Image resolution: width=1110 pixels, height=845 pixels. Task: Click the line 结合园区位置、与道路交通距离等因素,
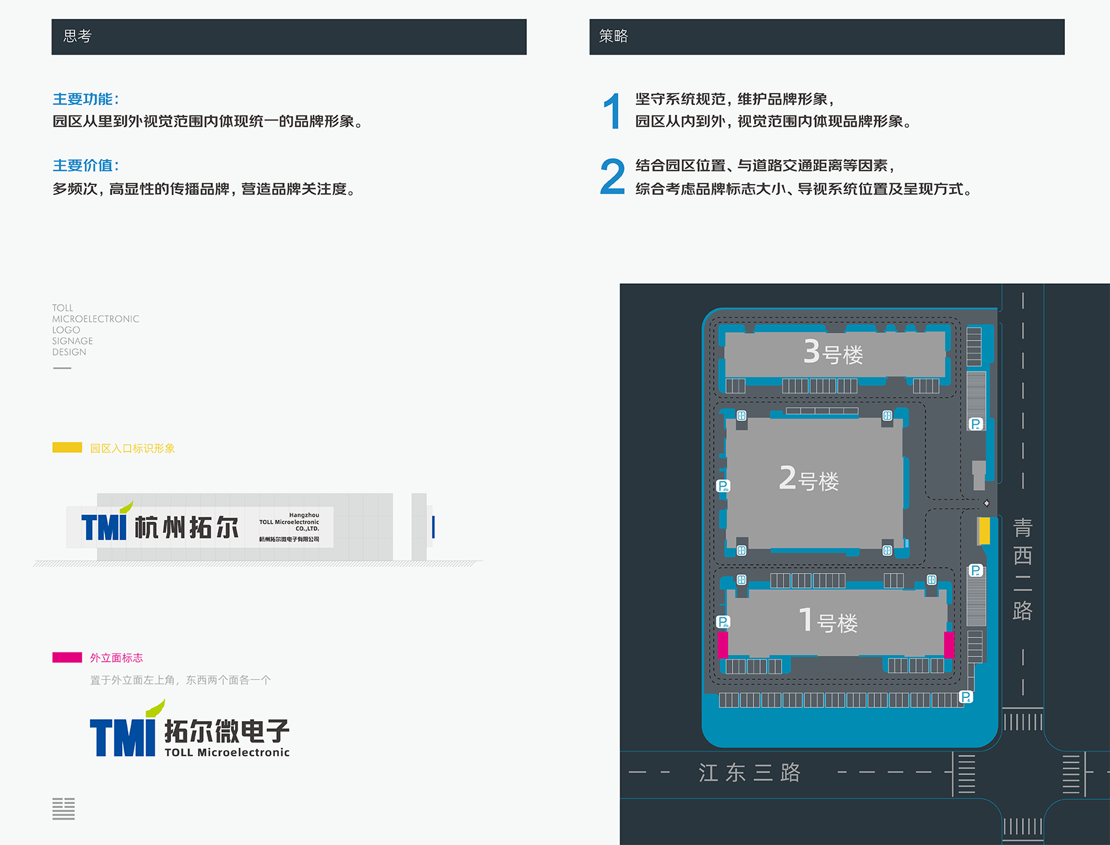click(x=765, y=166)
